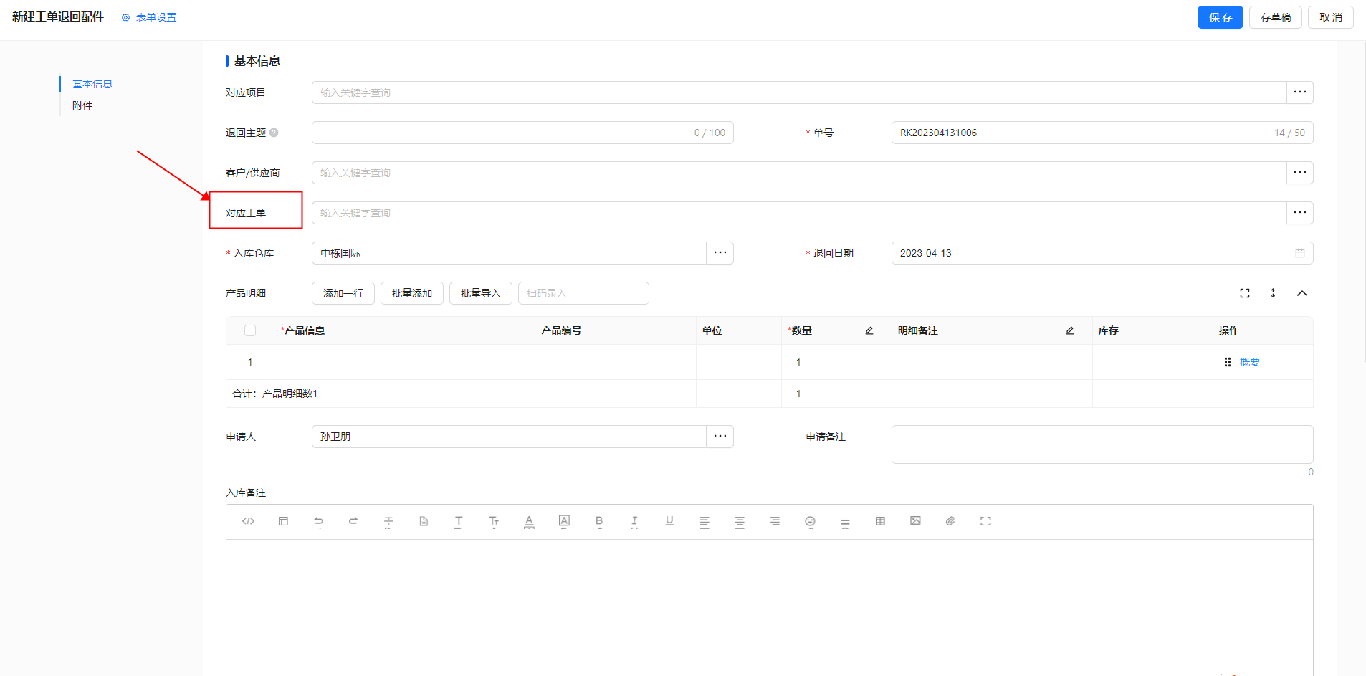Open the 退回日期 date picker field

point(1102,253)
